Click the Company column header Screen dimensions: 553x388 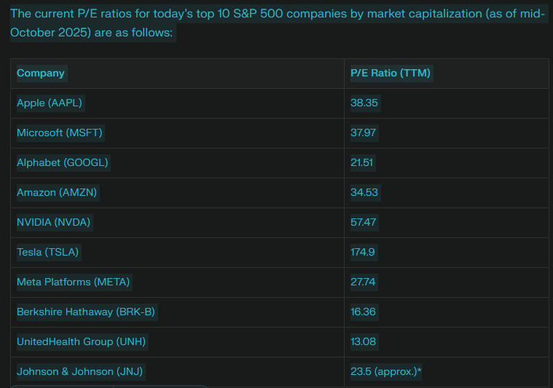pos(41,73)
